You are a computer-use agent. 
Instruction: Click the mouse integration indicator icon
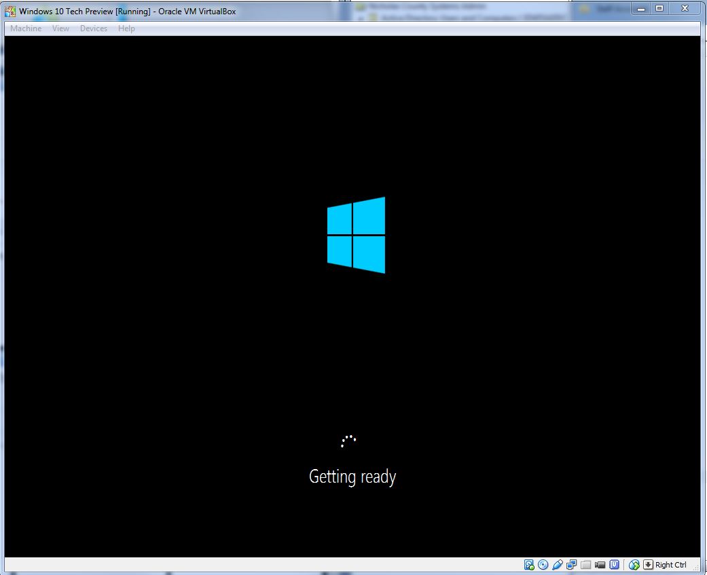[634, 565]
